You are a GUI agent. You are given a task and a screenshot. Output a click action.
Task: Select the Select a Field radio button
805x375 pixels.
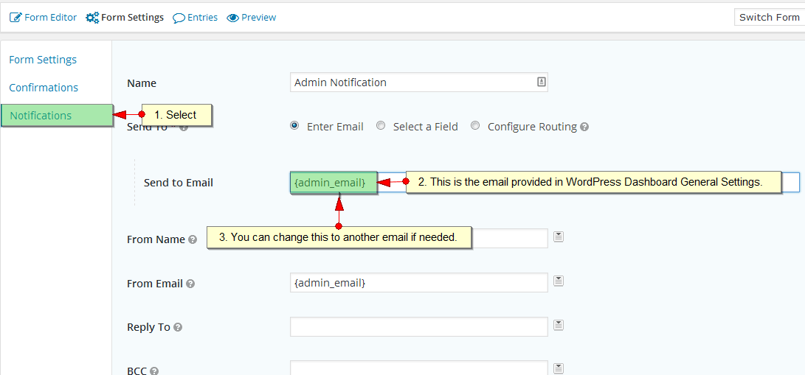tap(381, 126)
